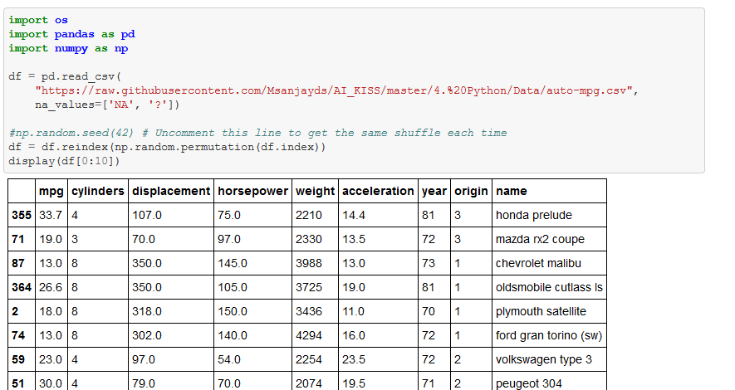735x390 pixels.
Task: Select row index 2
Action: (x=22, y=311)
